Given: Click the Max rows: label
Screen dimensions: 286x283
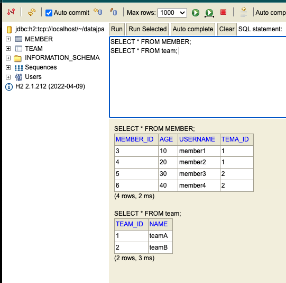Looking at the screenshot, I should pyautogui.click(x=141, y=13).
